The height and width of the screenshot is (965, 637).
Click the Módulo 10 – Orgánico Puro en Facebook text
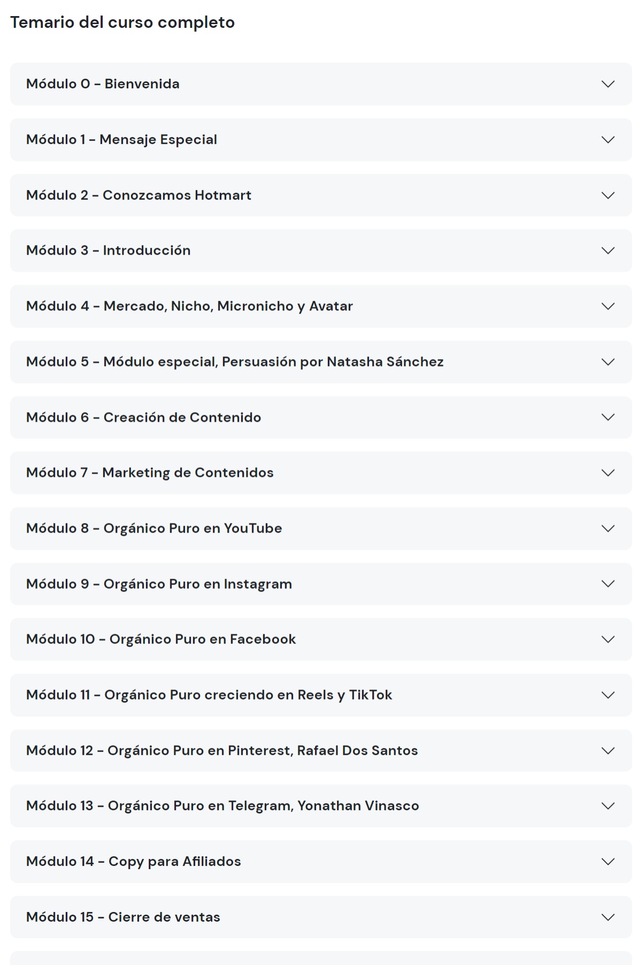(161, 640)
